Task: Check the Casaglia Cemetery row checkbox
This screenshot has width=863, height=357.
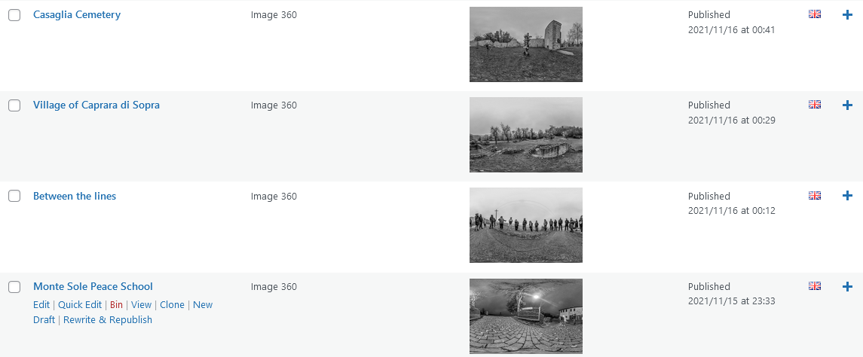Action: coord(14,15)
